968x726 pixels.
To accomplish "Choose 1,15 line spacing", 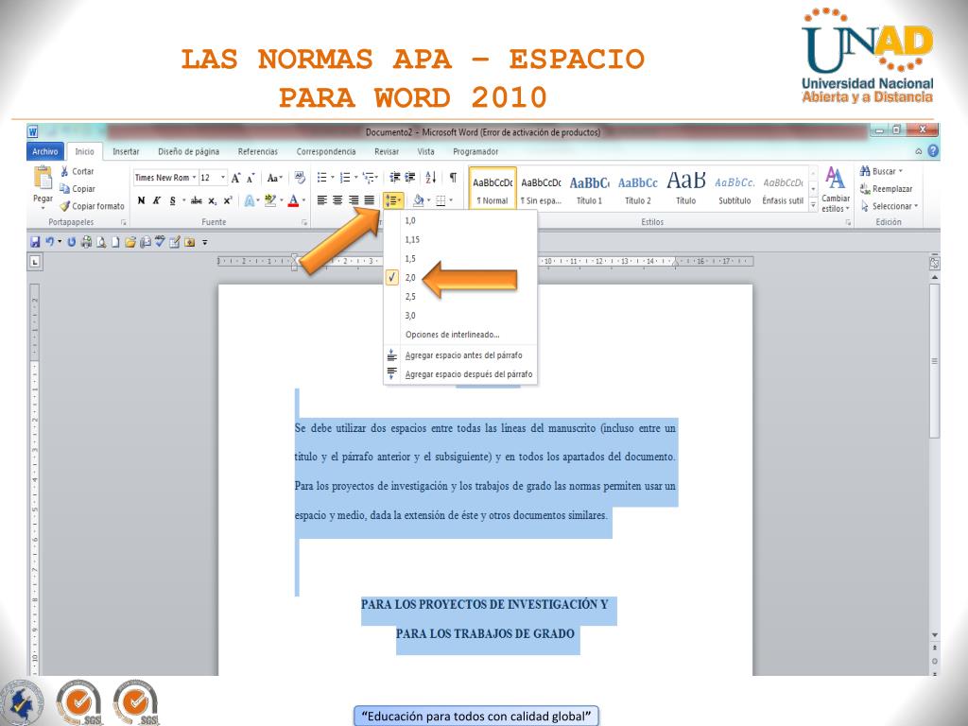I will point(460,239).
